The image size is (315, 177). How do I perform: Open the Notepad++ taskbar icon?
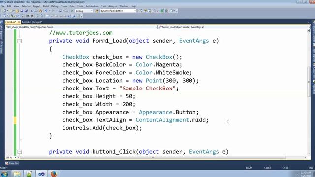(30, 174)
